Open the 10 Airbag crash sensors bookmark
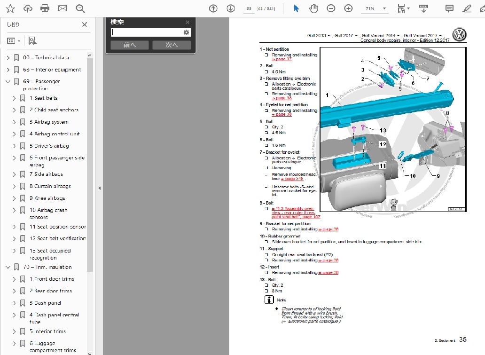 pyautogui.click(x=48, y=213)
